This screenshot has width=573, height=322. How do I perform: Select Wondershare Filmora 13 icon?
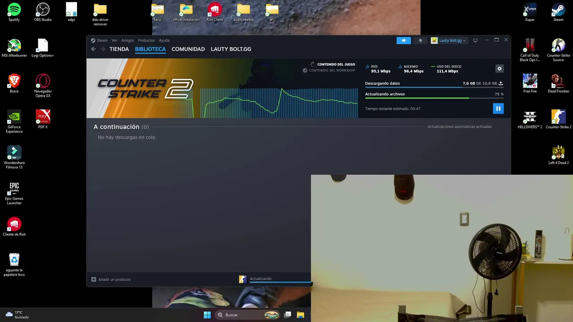pyautogui.click(x=14, y=157)
